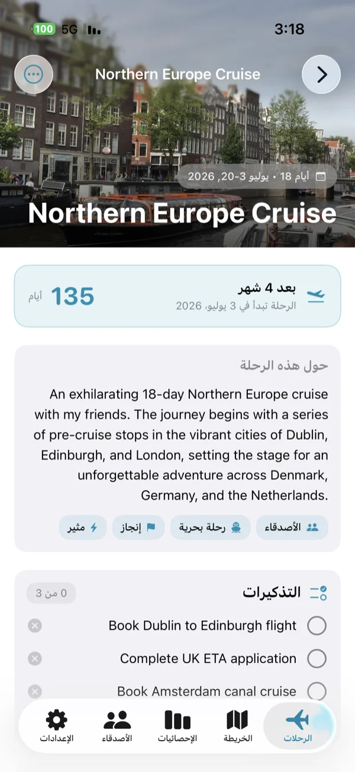Go to the الأصدقاء friends tab

(x=117, y=726)
